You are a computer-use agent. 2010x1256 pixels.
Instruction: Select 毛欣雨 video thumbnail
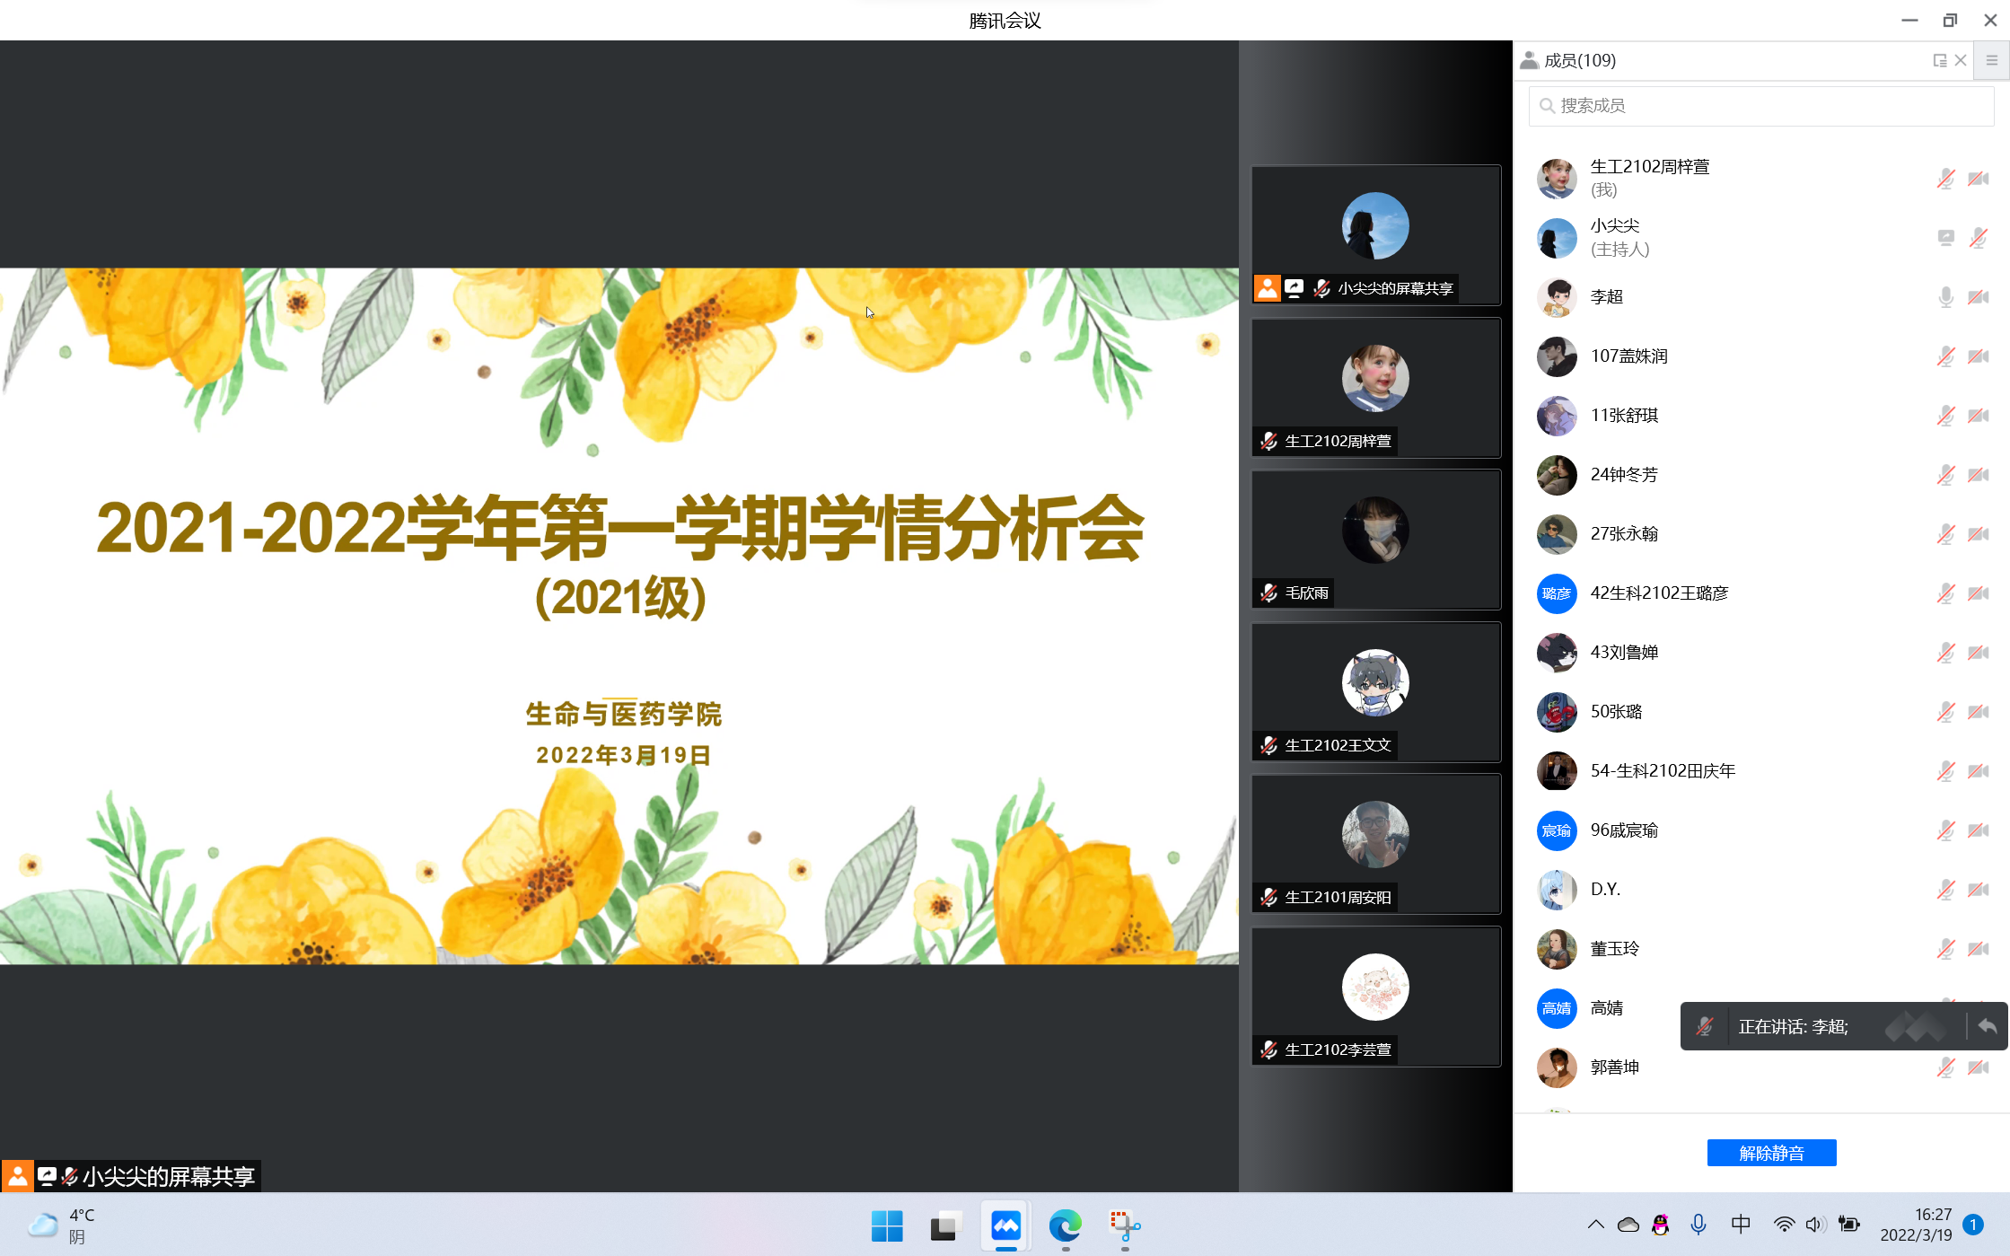tap(1375, 539)
